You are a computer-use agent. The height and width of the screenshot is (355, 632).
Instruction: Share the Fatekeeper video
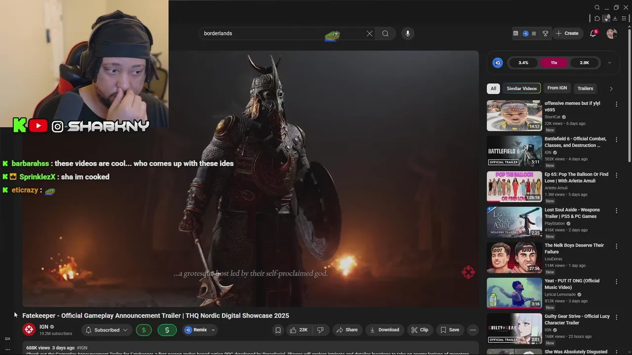(347, 330)
